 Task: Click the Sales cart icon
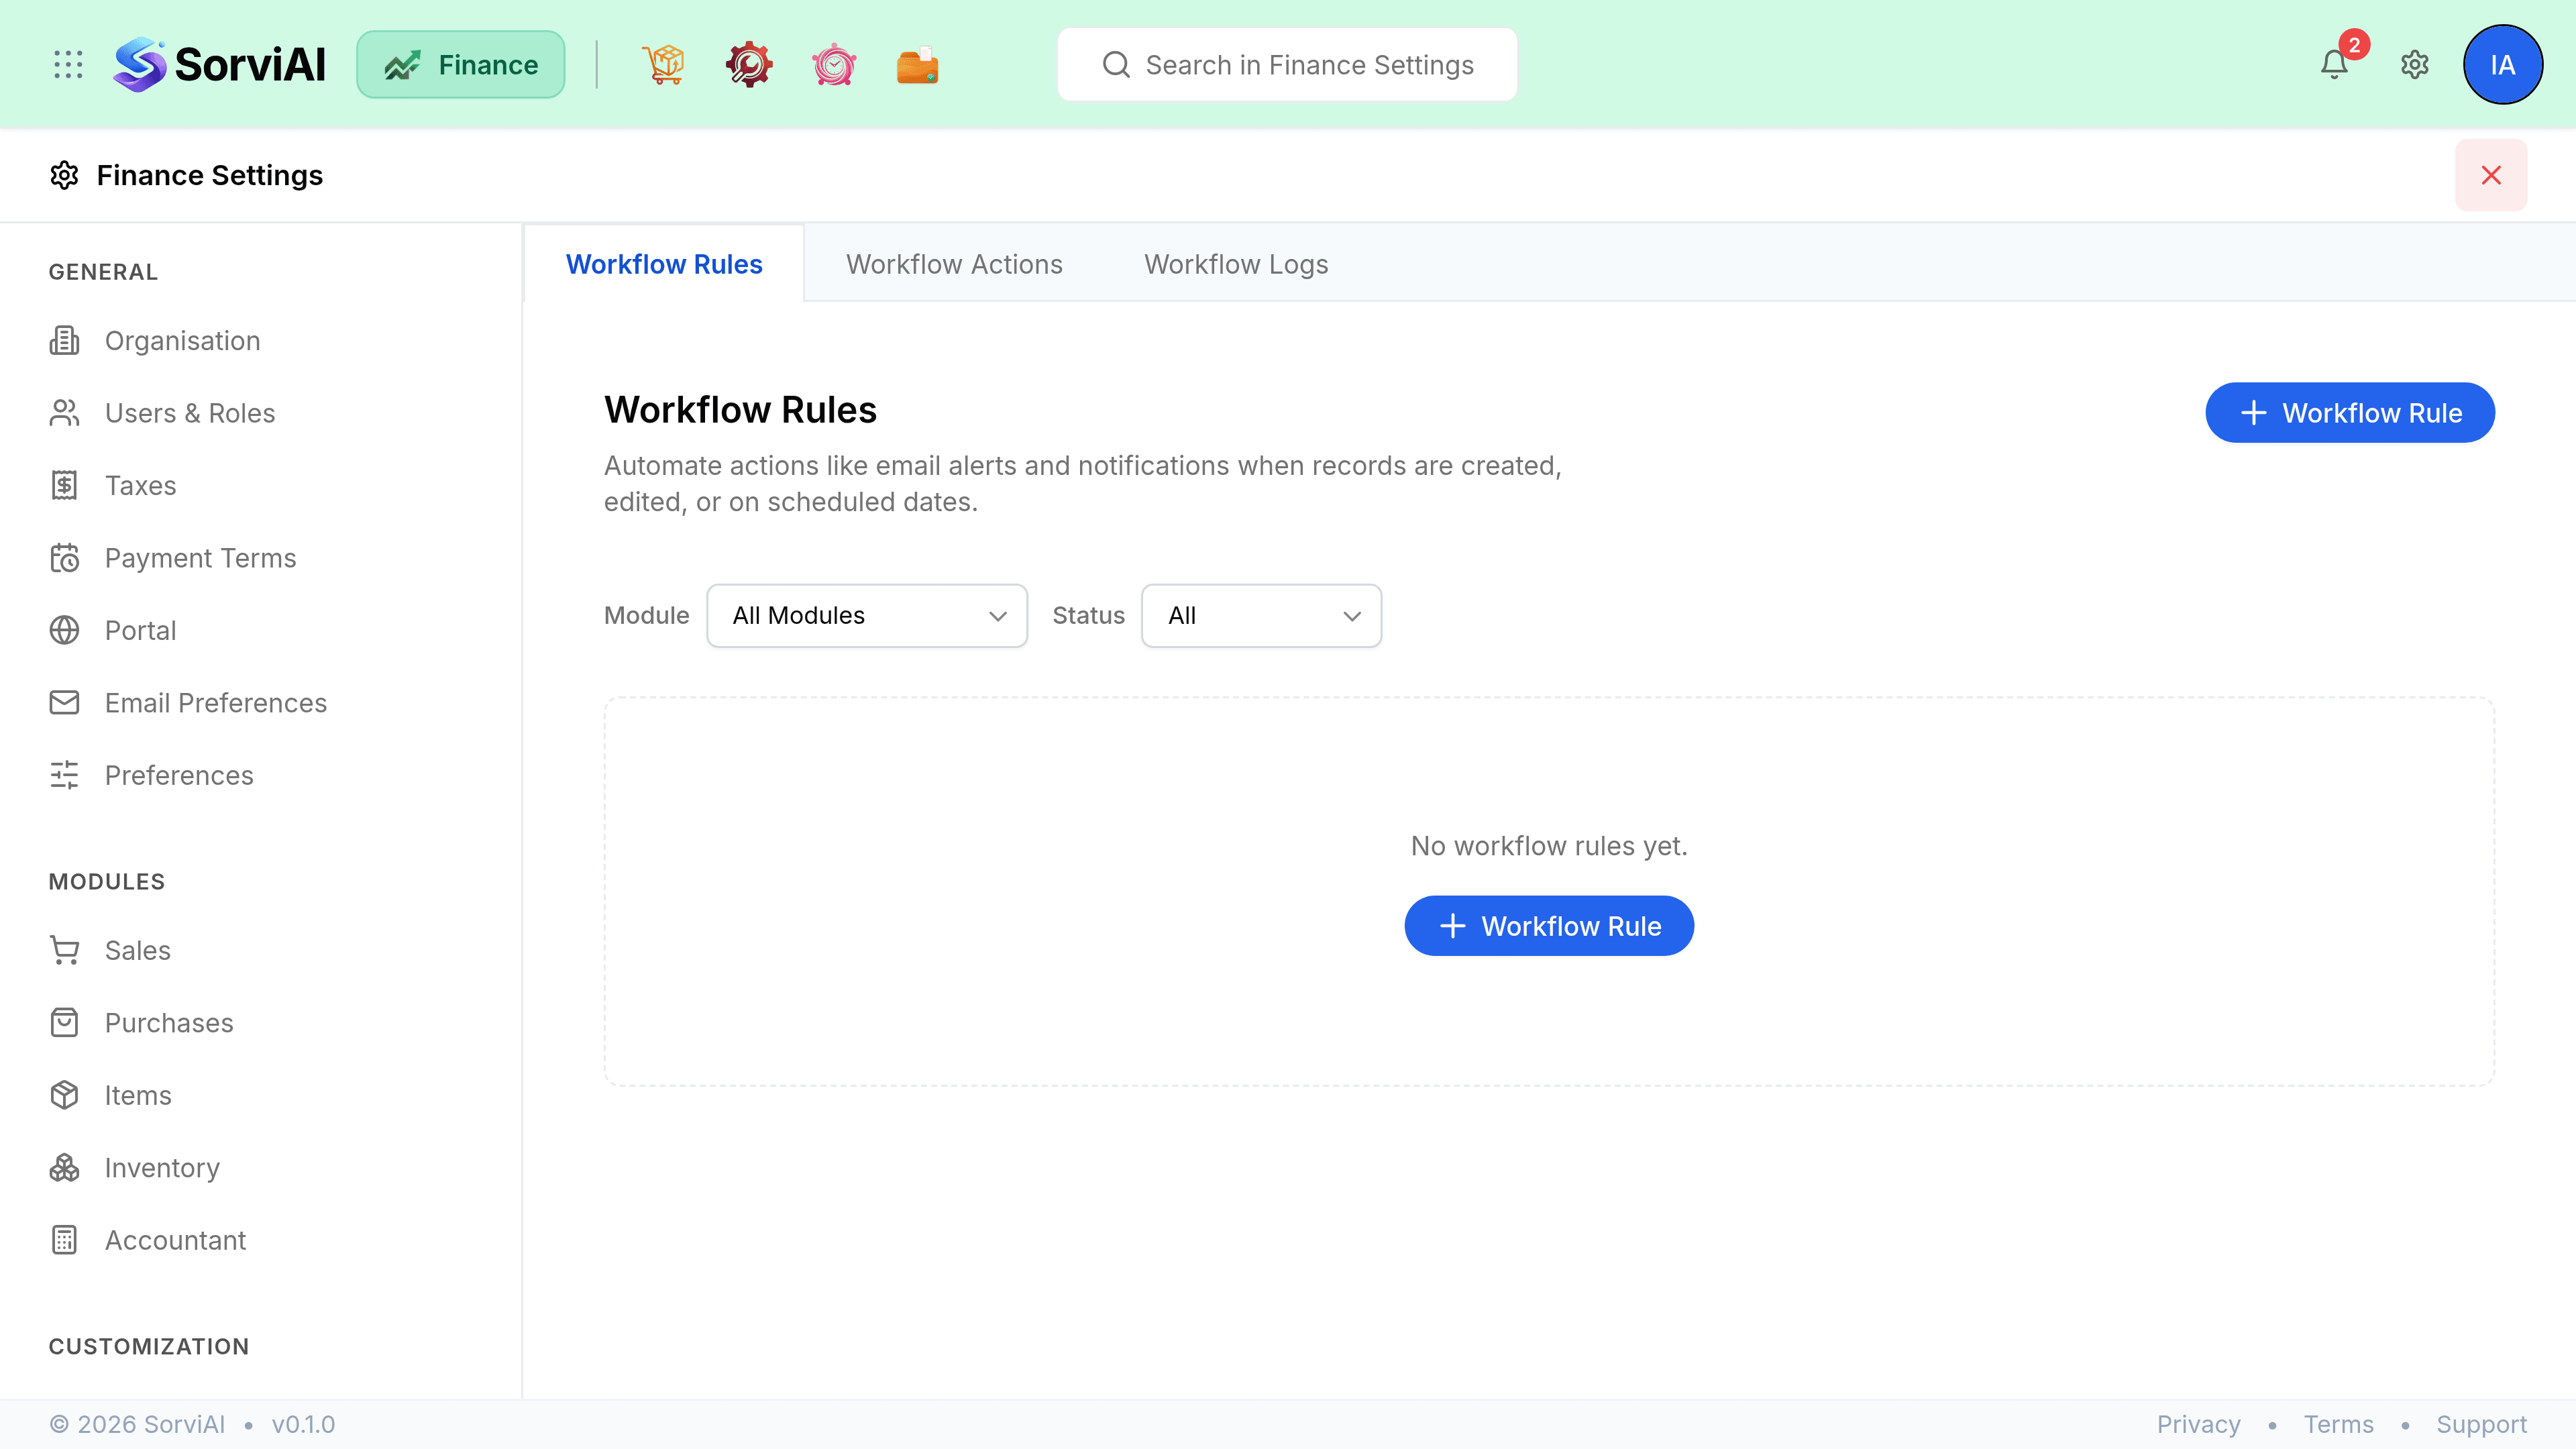pyautogui.click(x=64, y=951)
